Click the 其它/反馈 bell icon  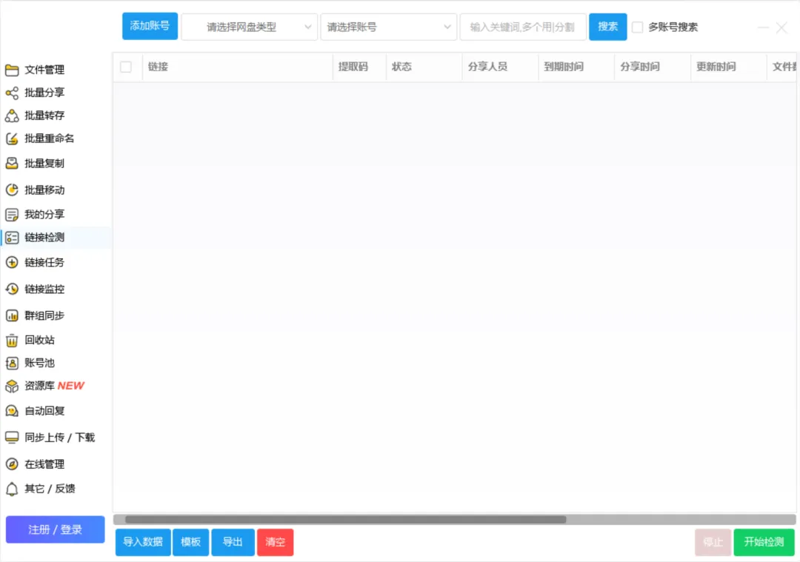(x=12, y=489)
